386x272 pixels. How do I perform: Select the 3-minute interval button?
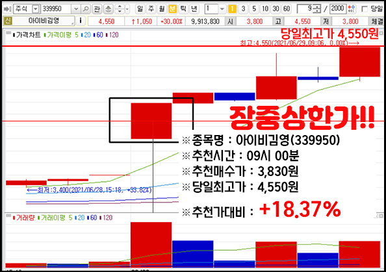pos(243,9)
